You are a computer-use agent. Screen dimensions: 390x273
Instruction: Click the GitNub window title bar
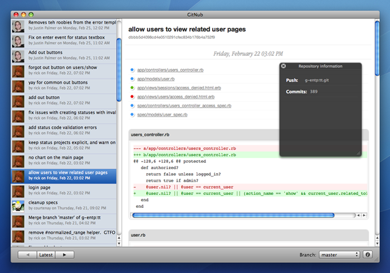click(x=195, y=15)
